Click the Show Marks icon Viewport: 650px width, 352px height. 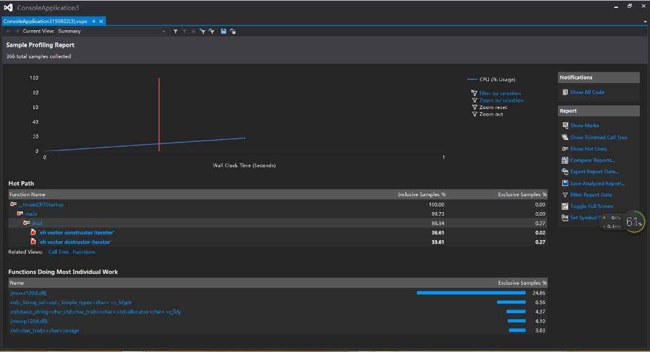[x=565, y=125]
